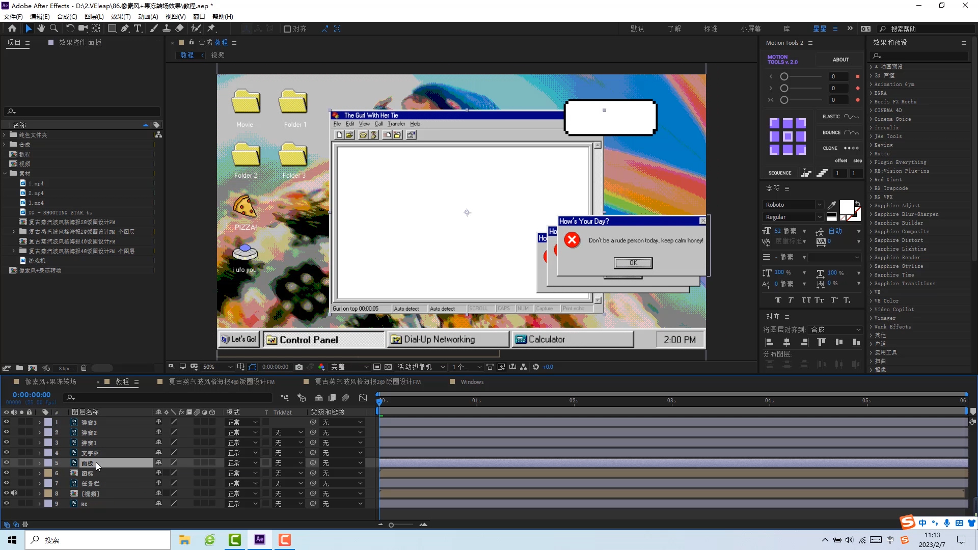Switch to the Windows timeline tab
The width and height of the screenshot is (978, 550).
pyautogui.click(x=472, y=382)
